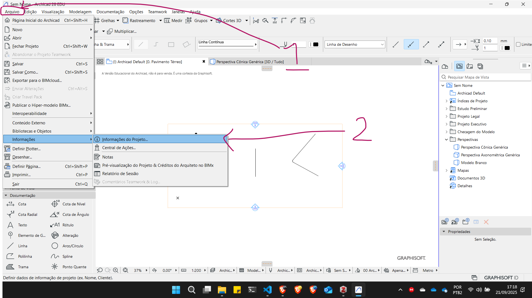
Task: Open the Linha de Desenho dropdown
Action: (355, 44)
